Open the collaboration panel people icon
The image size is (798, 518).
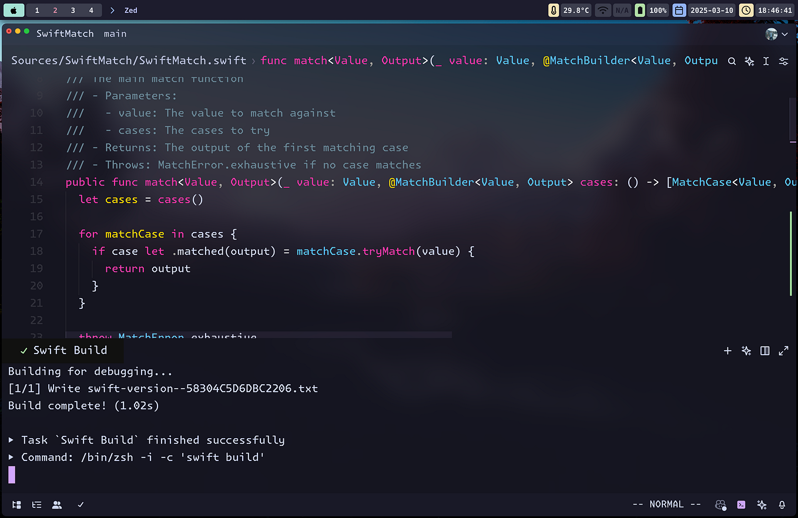(56, 504)
